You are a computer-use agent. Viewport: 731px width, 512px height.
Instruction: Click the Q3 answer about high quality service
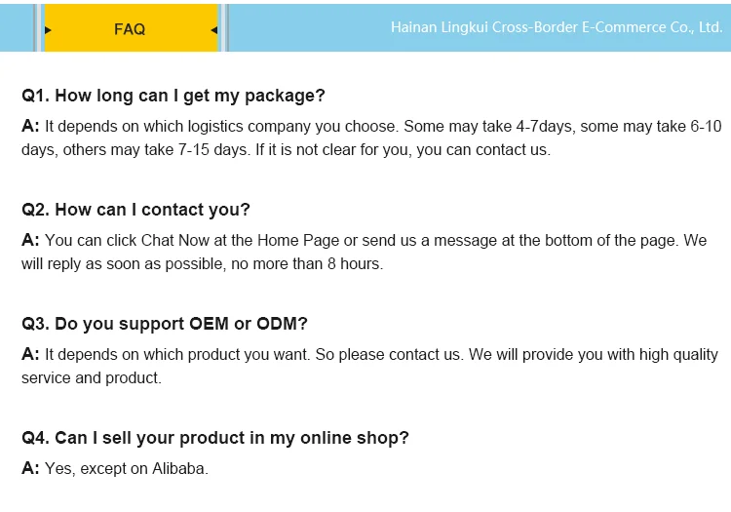tap(370, 366)
